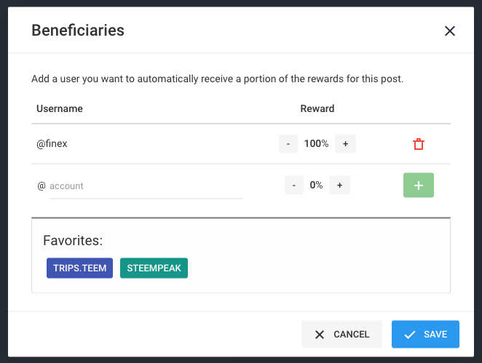Decrease the new beneficiary's 0% reward
This screenshot has height=363, width=482.
point(294,186)
